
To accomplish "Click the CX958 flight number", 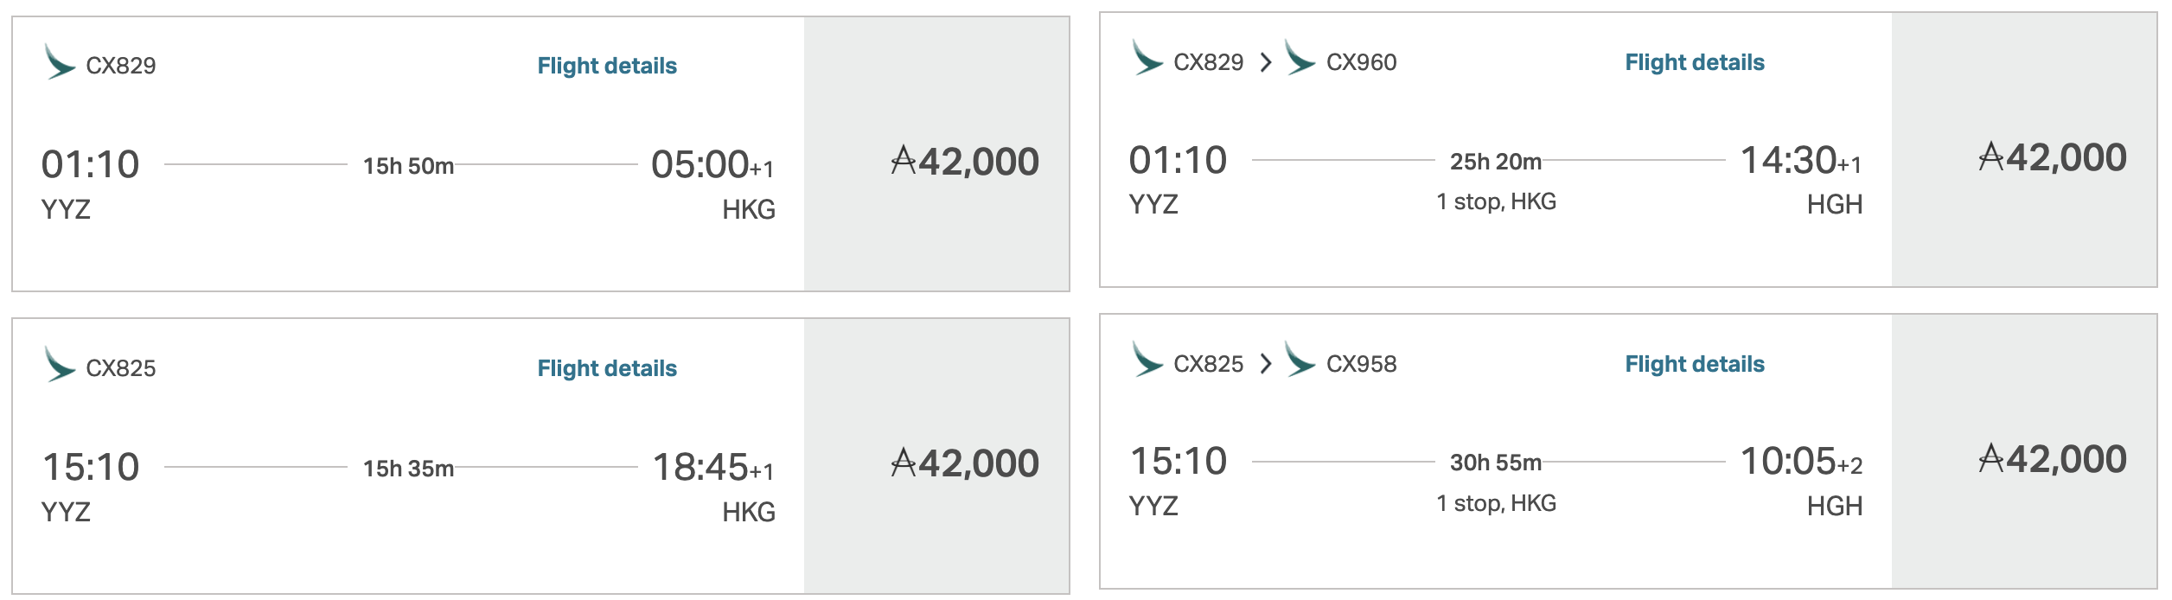I will click(1361, 364).
